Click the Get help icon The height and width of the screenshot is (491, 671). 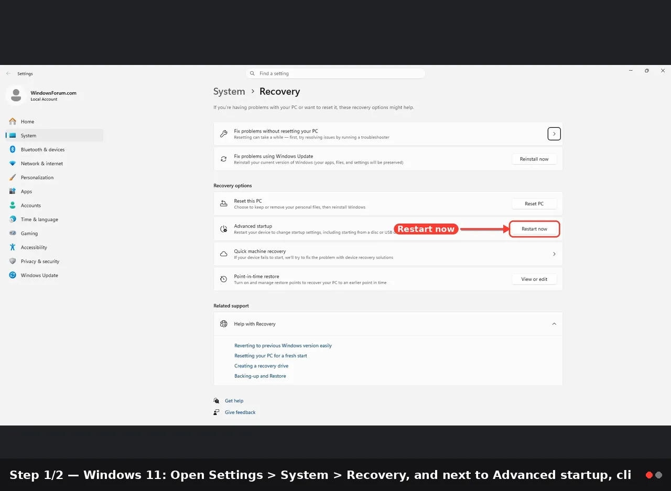click(217, 401)
